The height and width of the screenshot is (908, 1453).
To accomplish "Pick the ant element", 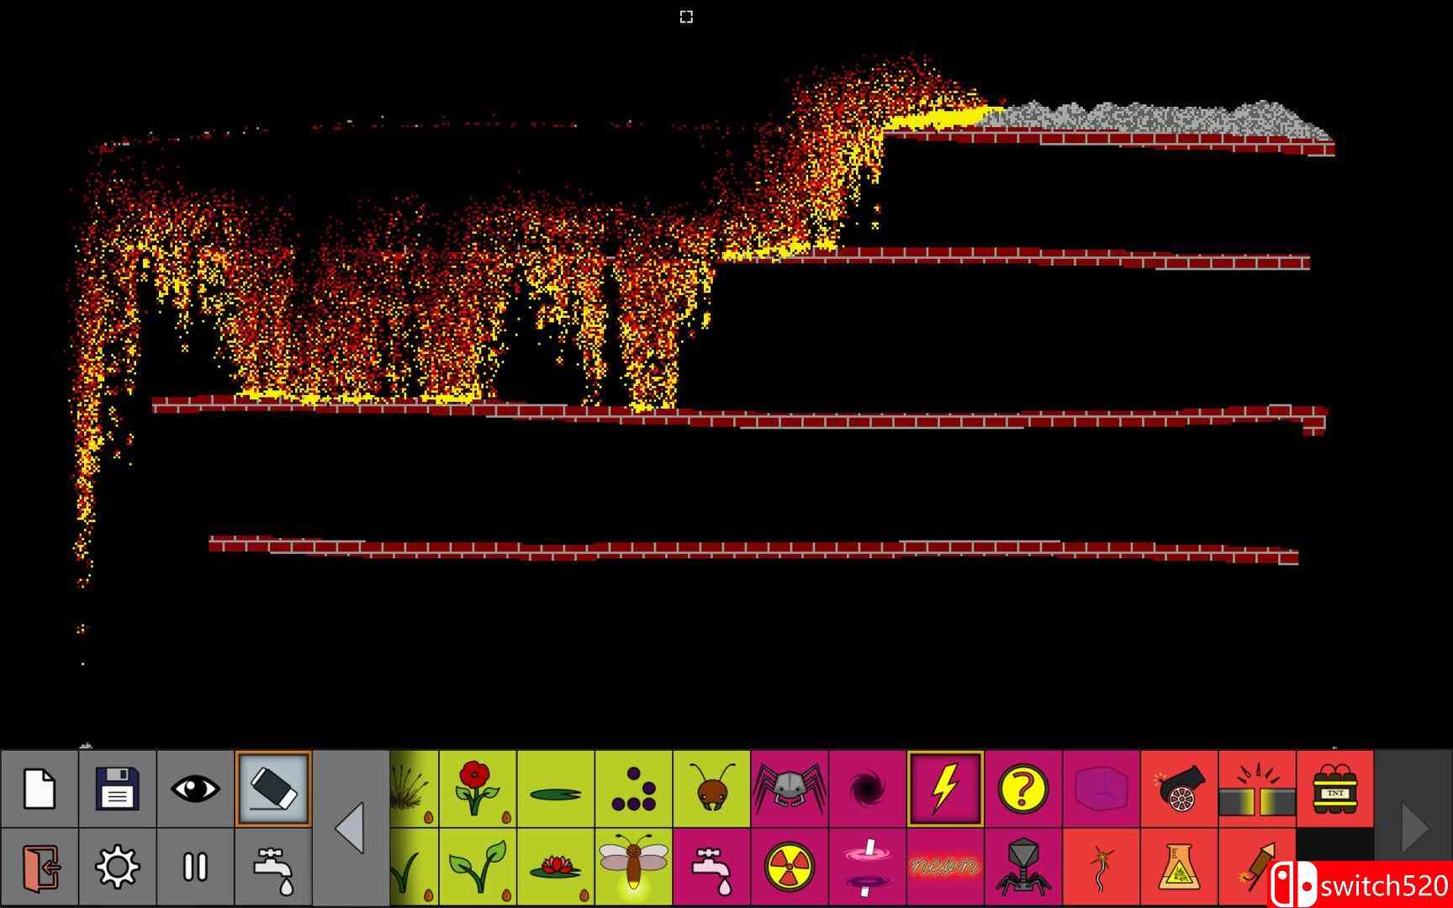I will pos(711,789).
